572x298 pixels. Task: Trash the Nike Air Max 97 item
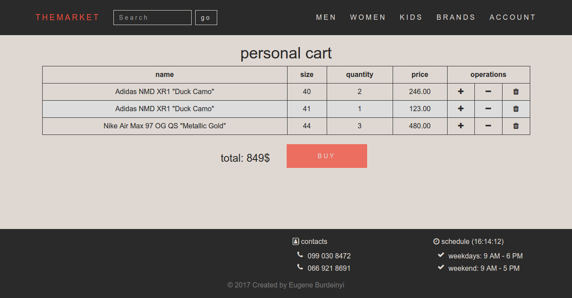pos(516,126)
